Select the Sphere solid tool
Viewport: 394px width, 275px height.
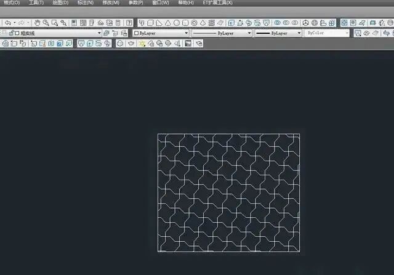177,23
